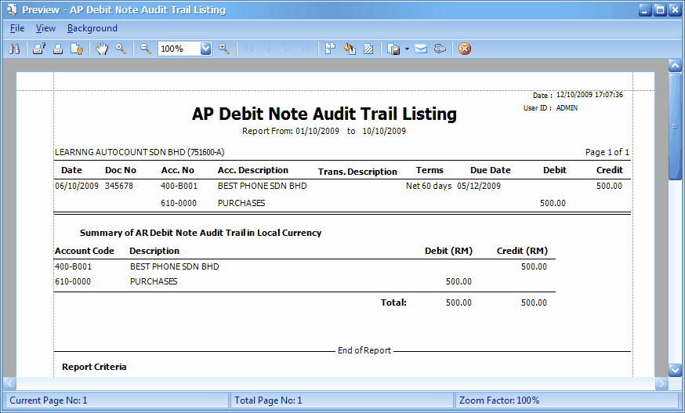The image size is (685, 413).
Task: Click the Report Criteria heading
Action: tap(94, 367)
